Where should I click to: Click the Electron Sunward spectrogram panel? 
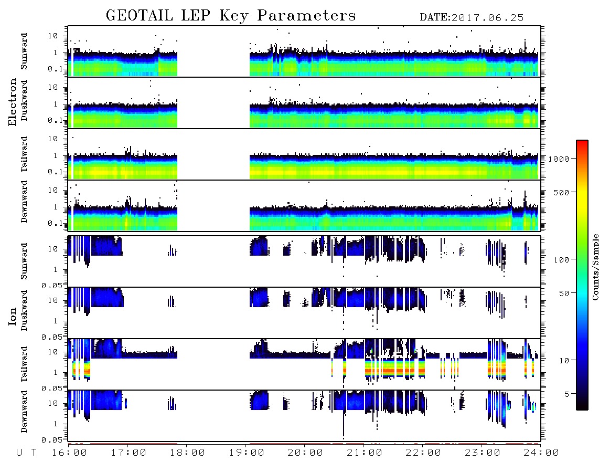[304, 51]
